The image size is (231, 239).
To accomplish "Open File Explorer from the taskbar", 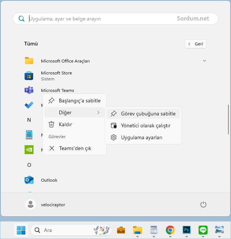I will coord(137,230).
